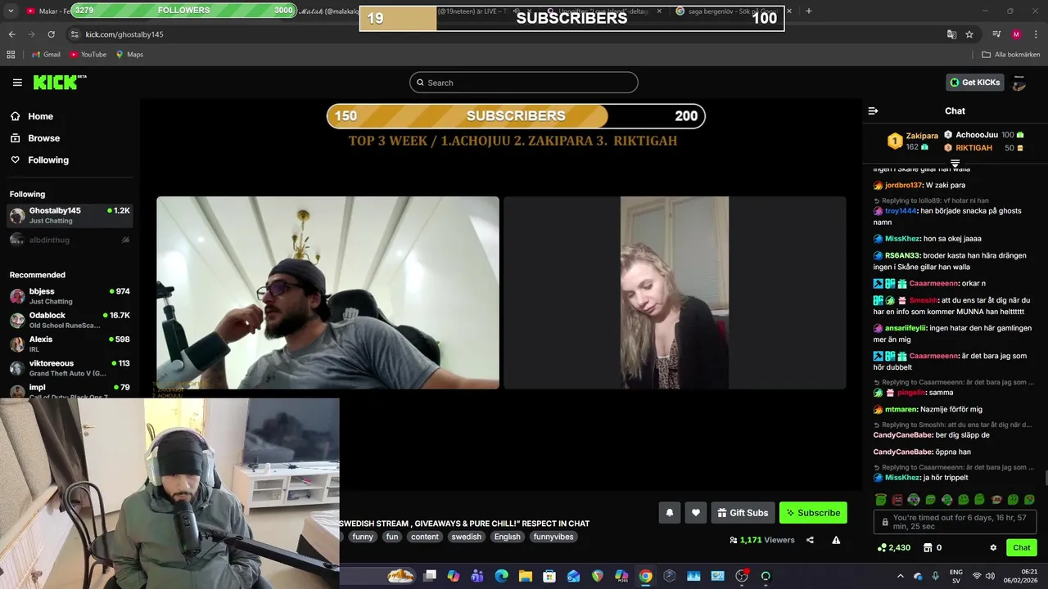Focus the Kick search field
The image size is (1048, 589).
tap(524, 83)
